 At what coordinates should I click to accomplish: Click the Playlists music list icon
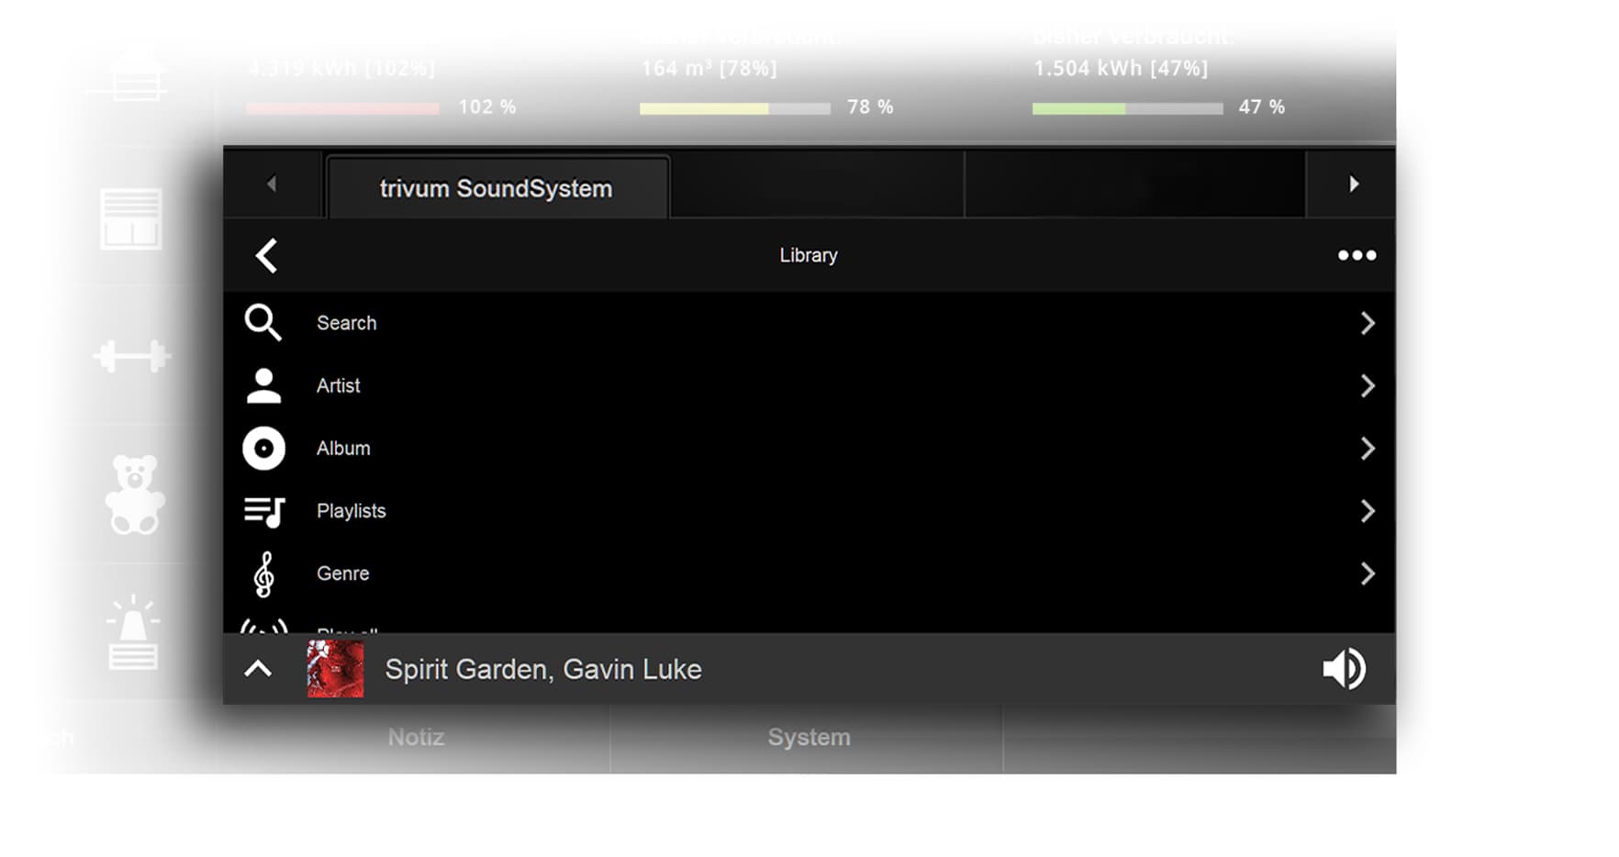(x=264, y=511)
